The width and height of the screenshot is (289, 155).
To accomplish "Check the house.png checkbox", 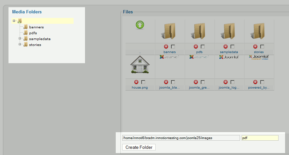I will coord(143,82).
